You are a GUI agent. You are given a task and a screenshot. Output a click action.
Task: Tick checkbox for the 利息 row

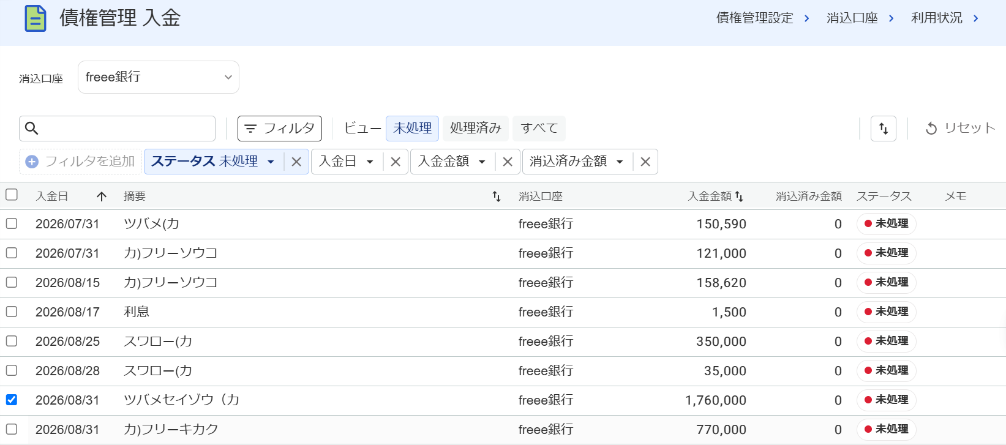(x=12, y=312)
